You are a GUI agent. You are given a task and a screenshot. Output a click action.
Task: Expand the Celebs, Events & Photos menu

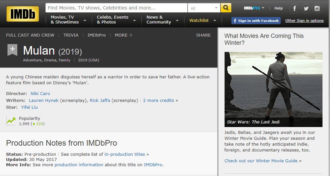tap(117, 21)
